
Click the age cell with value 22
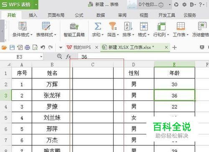174,107
